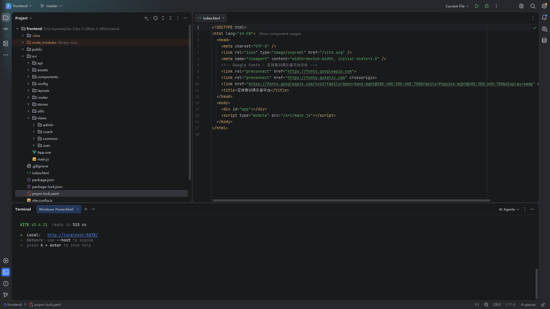Viewport: 550px width, 309px height.
Task: Run the current file with the Run icon
Action: (477, 6)
